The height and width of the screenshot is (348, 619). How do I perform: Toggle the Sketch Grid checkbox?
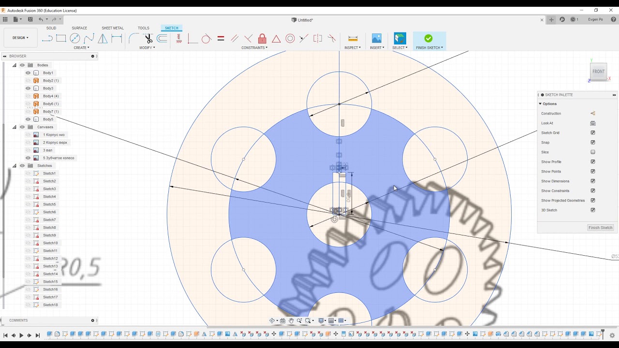[593, 133]
